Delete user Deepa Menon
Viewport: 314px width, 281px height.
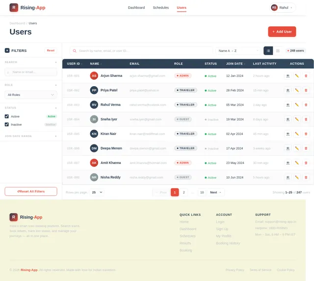[306, 148]
